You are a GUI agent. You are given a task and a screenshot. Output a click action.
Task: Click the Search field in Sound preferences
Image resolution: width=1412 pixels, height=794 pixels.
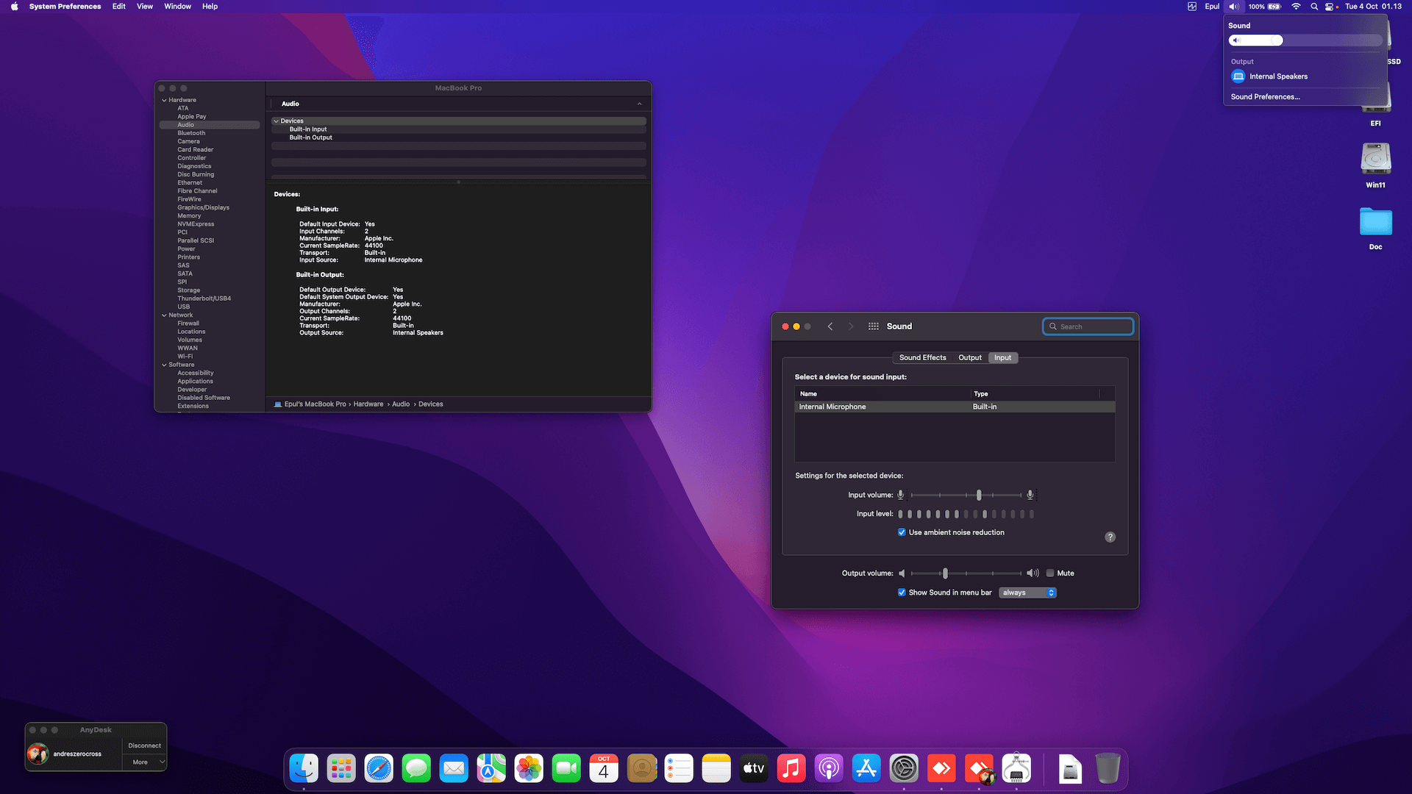coord(1088,326)
